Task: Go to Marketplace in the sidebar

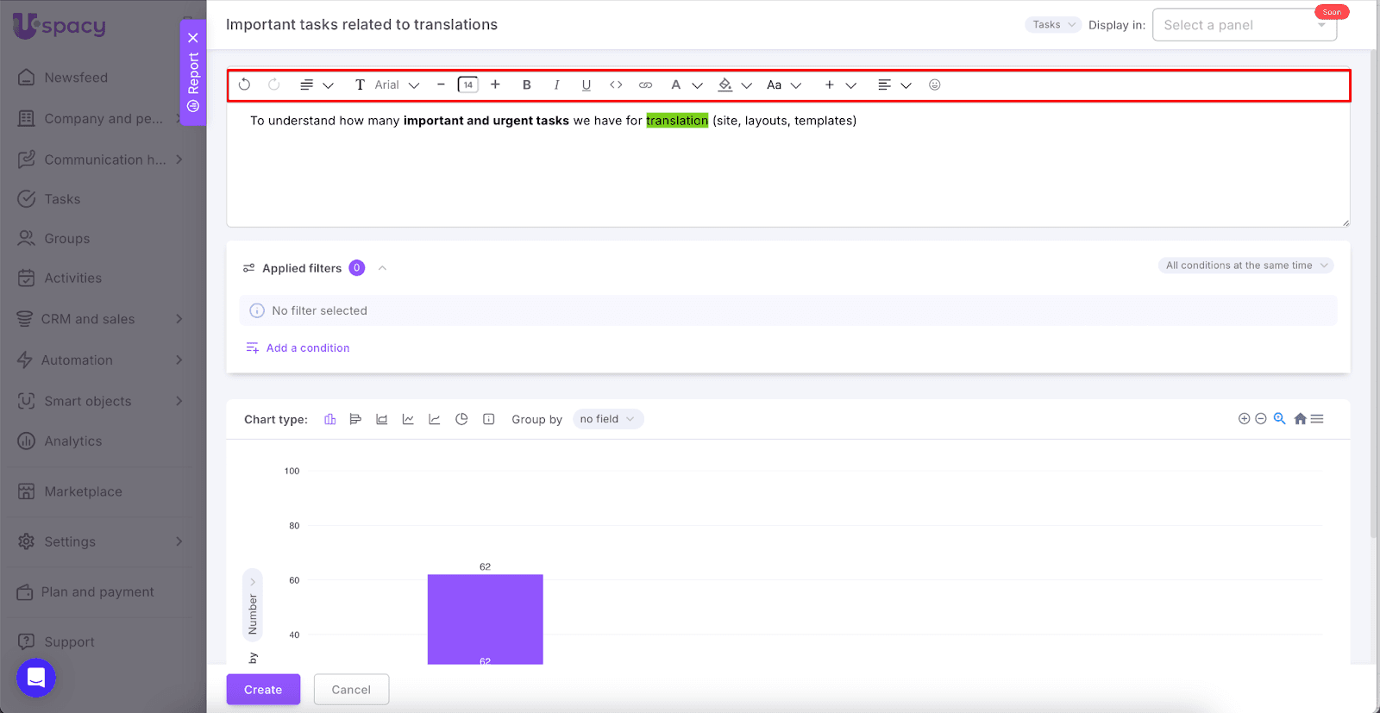Action: [x=83, y=491]
